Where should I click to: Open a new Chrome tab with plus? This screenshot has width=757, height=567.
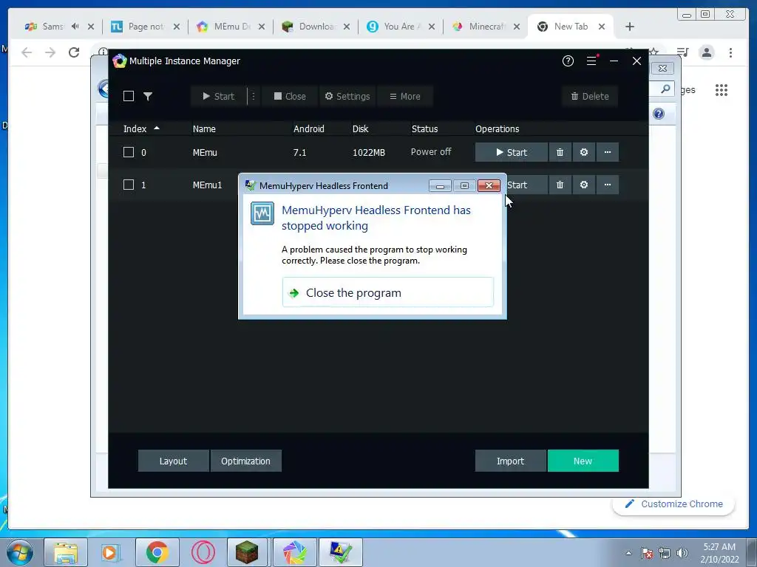pyautogui.click(x=630, y=27)
